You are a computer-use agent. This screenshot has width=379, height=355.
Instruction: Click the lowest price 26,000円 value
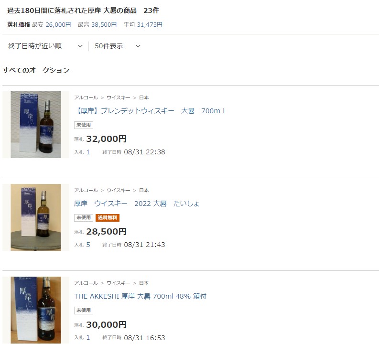coord(58,25)
